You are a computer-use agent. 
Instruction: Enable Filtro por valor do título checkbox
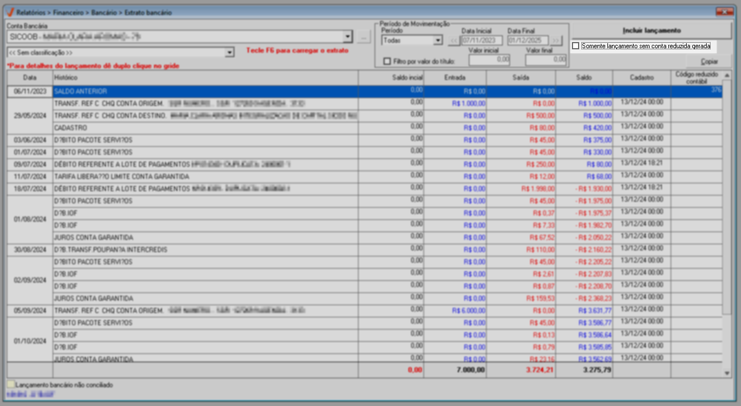coord(387,61)
